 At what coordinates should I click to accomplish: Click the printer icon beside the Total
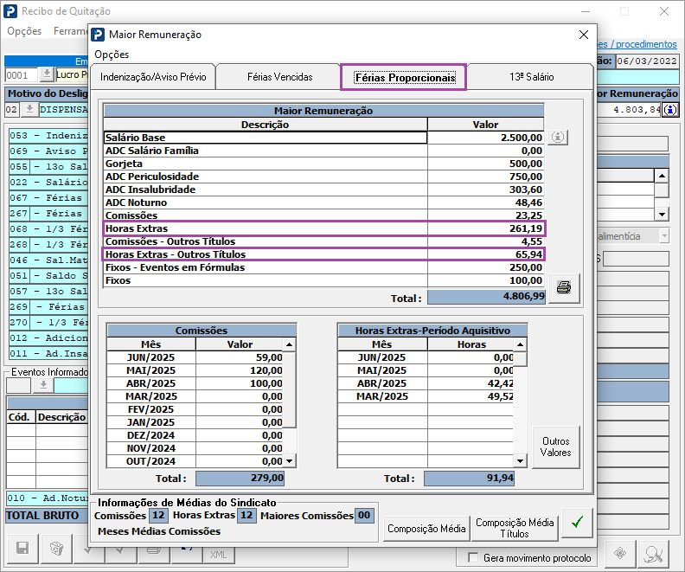click(564, 288)
